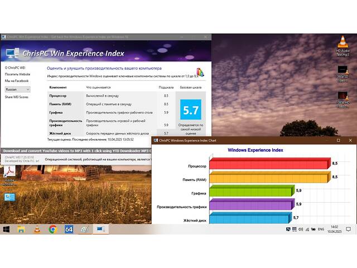Click the battery icon in system tray

click(313, 229)
